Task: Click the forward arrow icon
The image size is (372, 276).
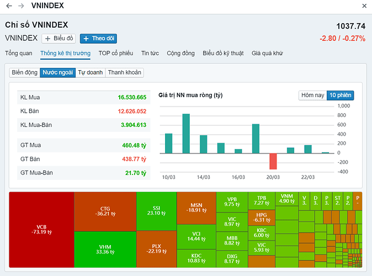Action: pyautogui.click(x=21, y=6)
